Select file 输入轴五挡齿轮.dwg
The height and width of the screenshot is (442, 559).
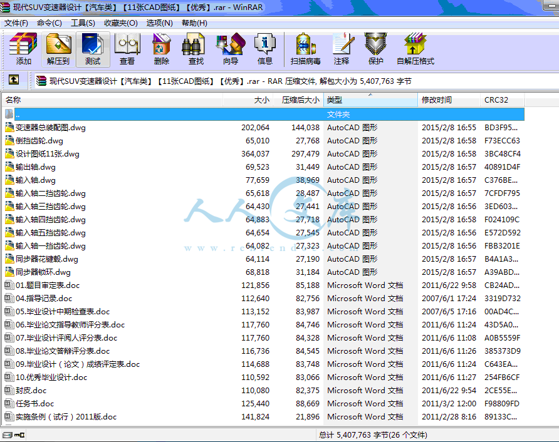pos(50,232)
